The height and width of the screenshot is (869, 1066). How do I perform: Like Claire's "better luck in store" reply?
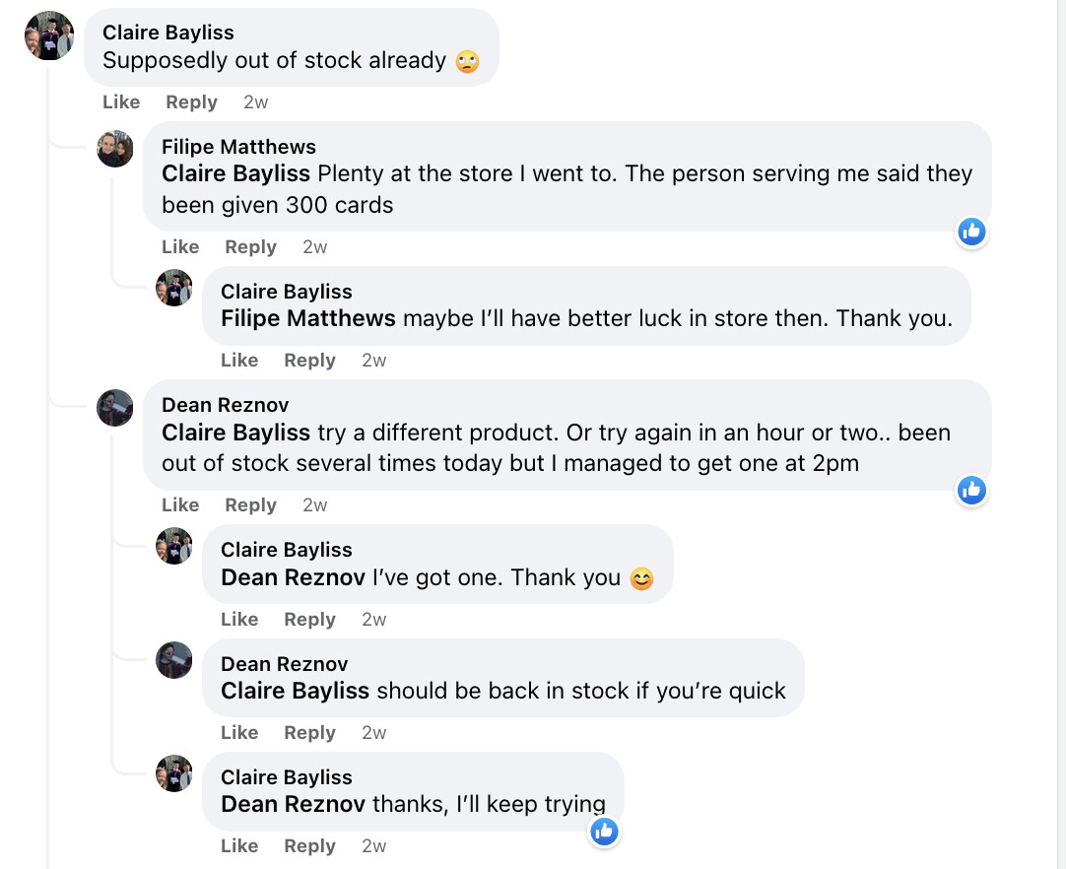point(239,361)
